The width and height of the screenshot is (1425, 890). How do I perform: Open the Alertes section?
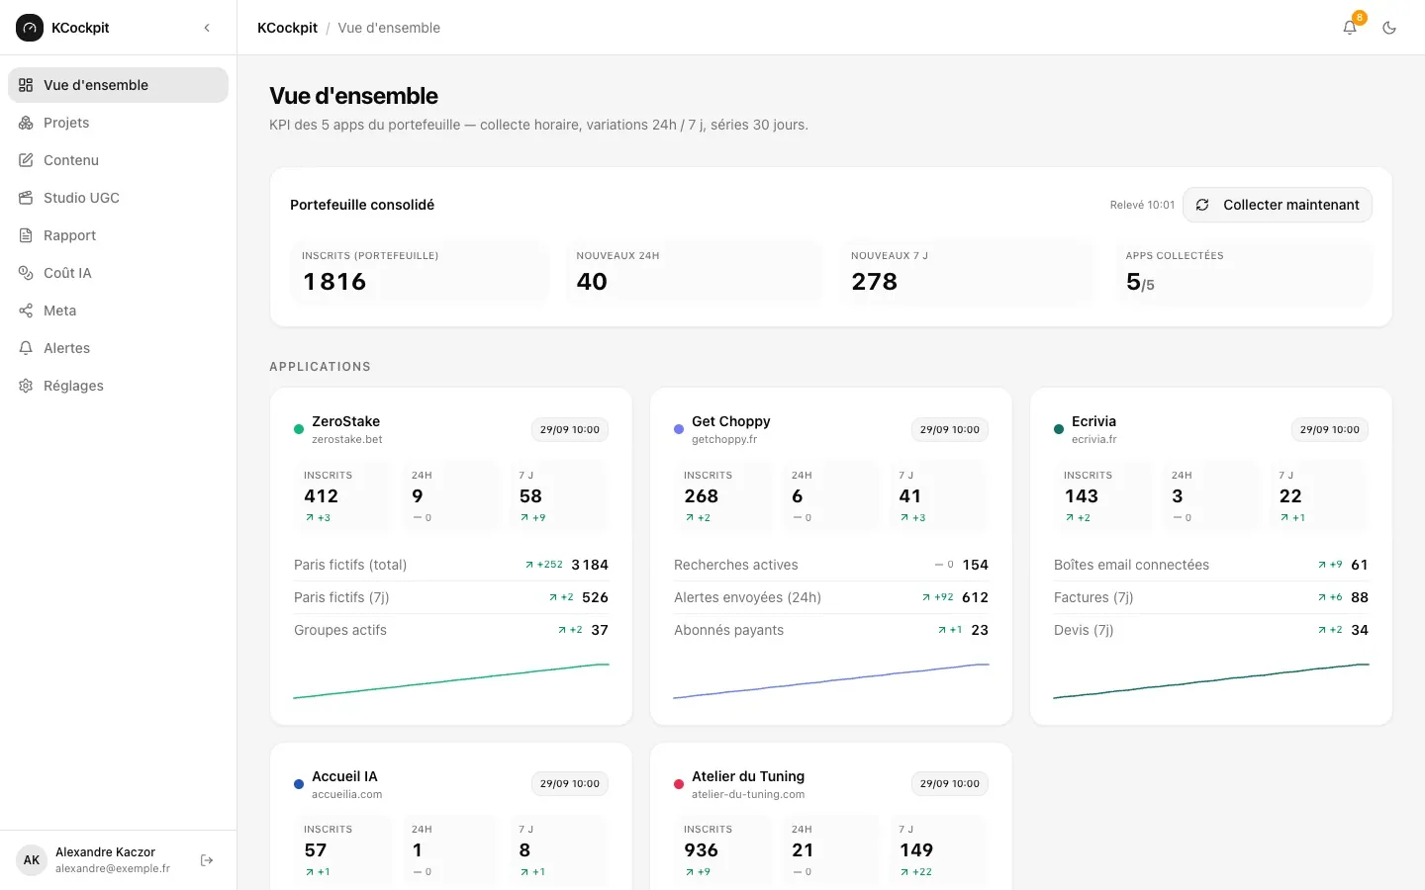coord(118,348)
